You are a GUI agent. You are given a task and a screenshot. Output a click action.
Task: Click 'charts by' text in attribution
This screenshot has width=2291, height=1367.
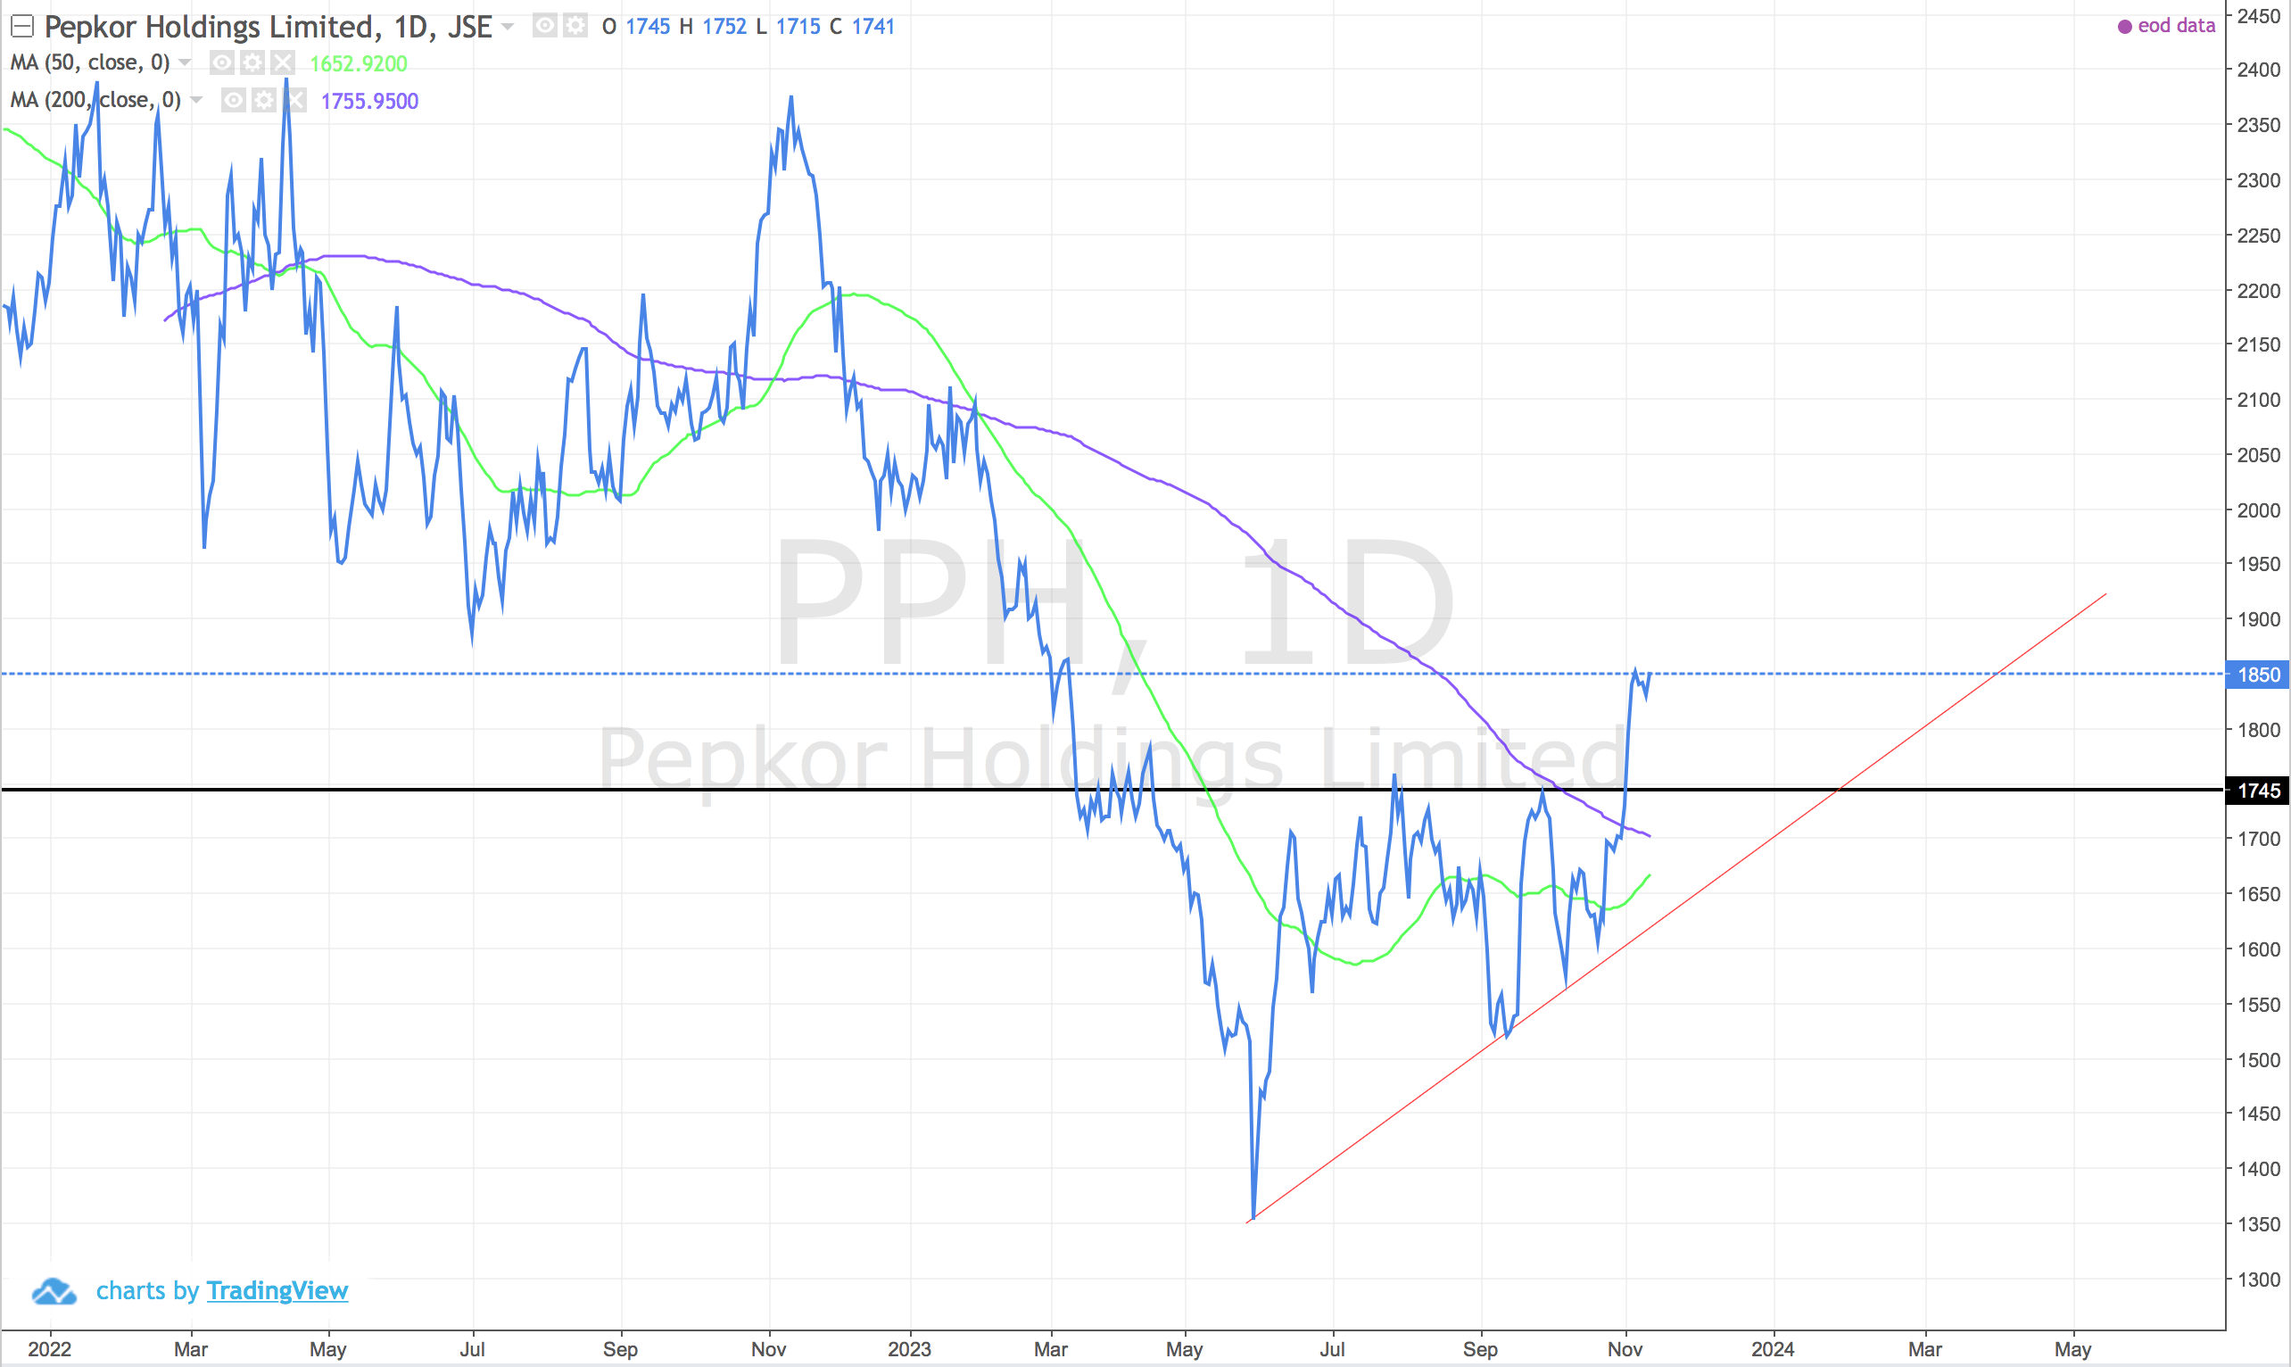click(x=147, y=1290)
